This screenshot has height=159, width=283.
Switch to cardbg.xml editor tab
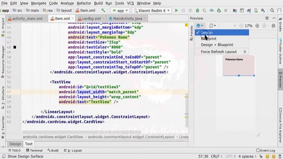pyautogui.click(x=91, y=19)
